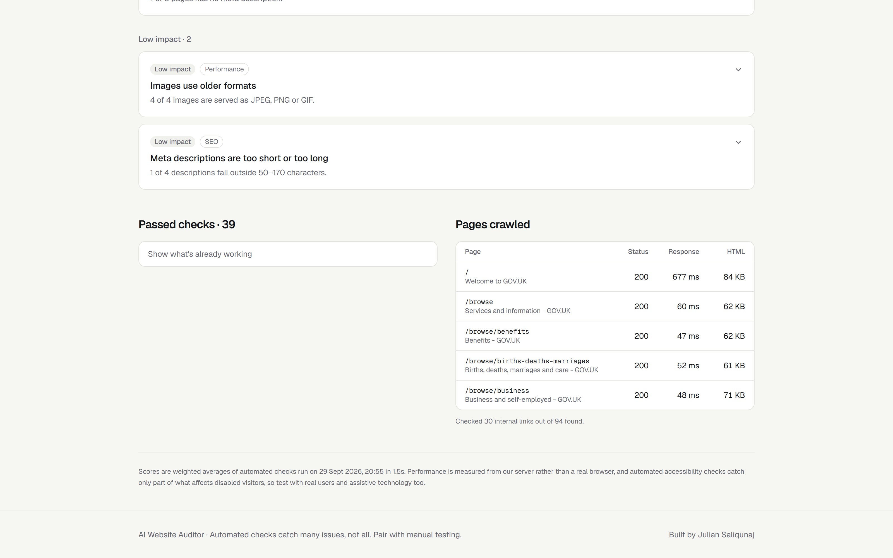The height and width of the screenshot is (558, 893).
Task: Click 52 ms in births-deaths-marriages row
Action: (688, 365)
